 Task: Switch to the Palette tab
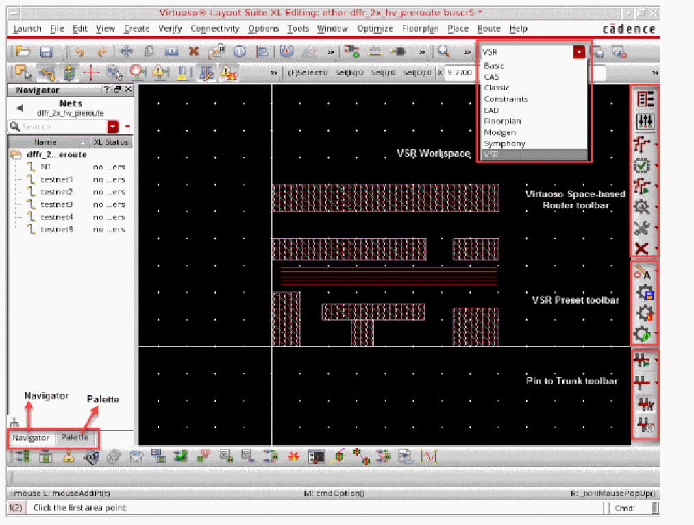[75, 437]
